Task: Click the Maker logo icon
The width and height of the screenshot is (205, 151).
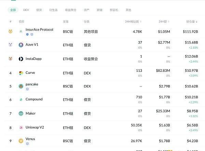Action: (21, 114)
